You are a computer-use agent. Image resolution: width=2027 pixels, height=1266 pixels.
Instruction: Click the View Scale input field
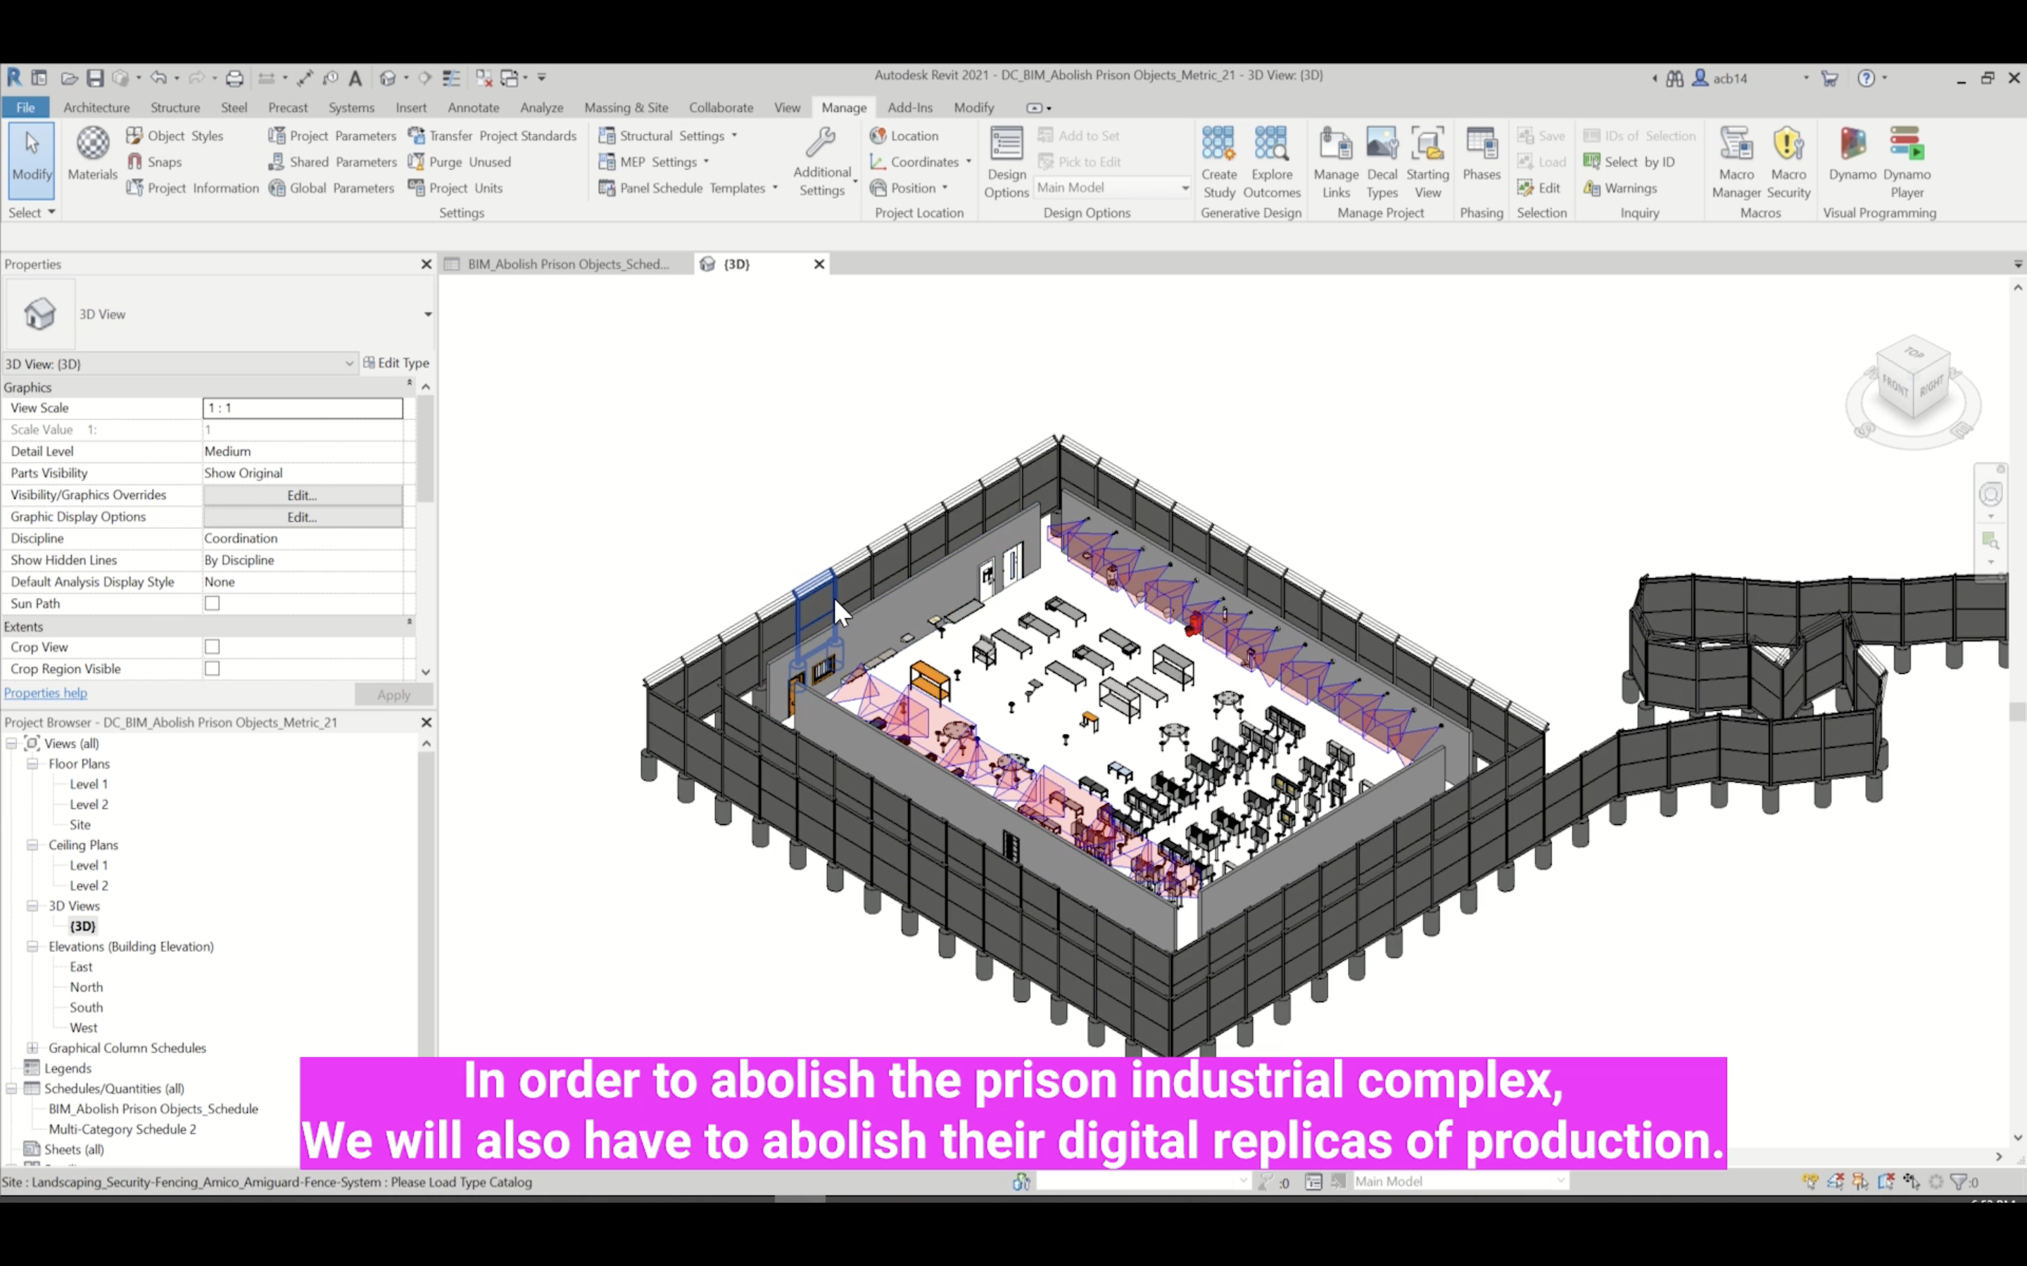point(301,408)
